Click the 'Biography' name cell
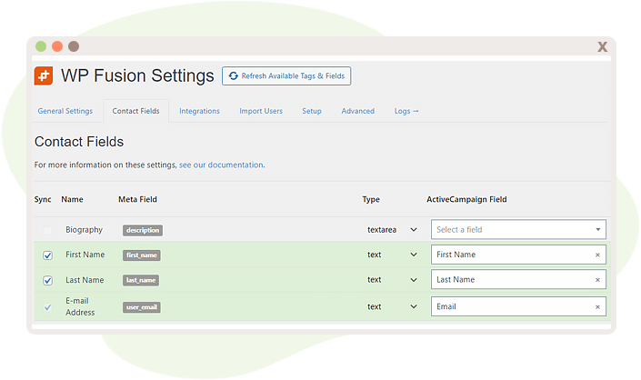641x380 pixels. point(85,230)
